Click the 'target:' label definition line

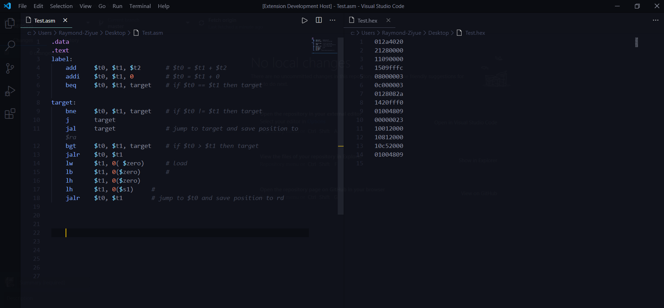(x=64, y=102)
